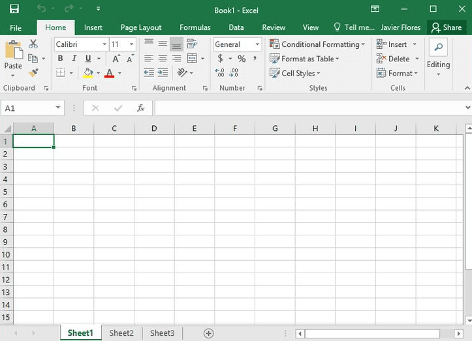Open Font Color dropdown arrow
Viewport: 472px width, 341px height.
(x=120, y=73)
